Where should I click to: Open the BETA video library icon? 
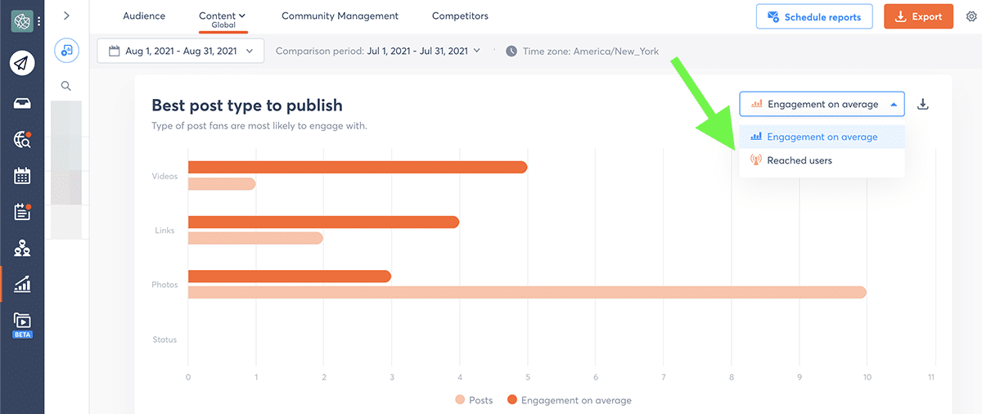(22, 322)
